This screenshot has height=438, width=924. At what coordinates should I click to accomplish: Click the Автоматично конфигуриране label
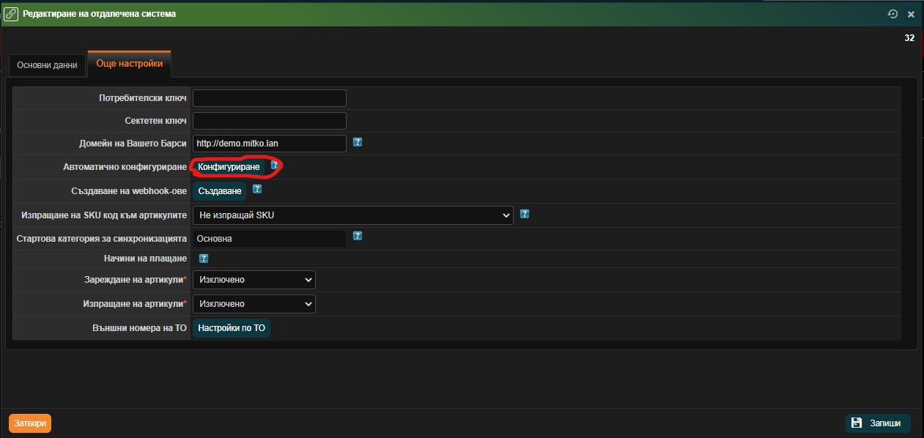pyautogui.click(x=125, y=168)
